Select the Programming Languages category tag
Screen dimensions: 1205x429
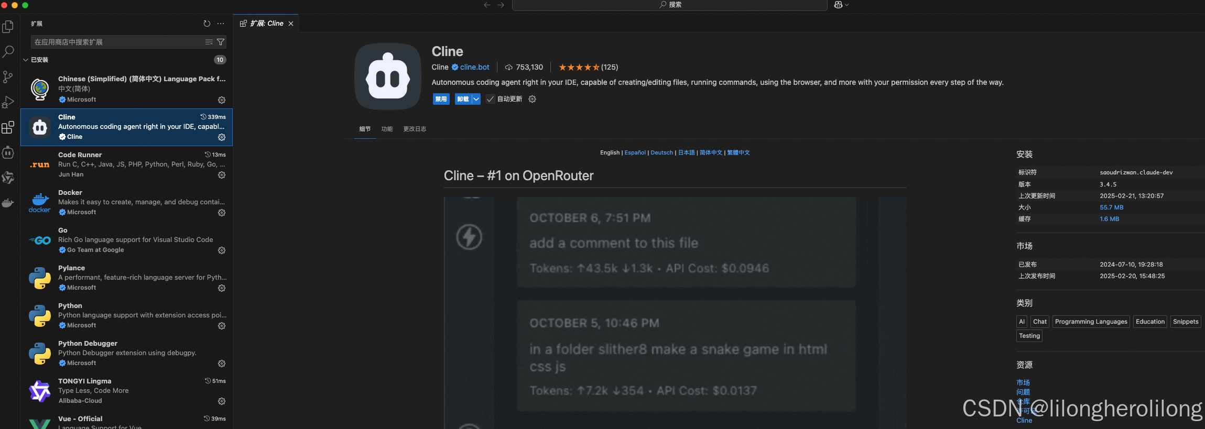point(1091,322)
